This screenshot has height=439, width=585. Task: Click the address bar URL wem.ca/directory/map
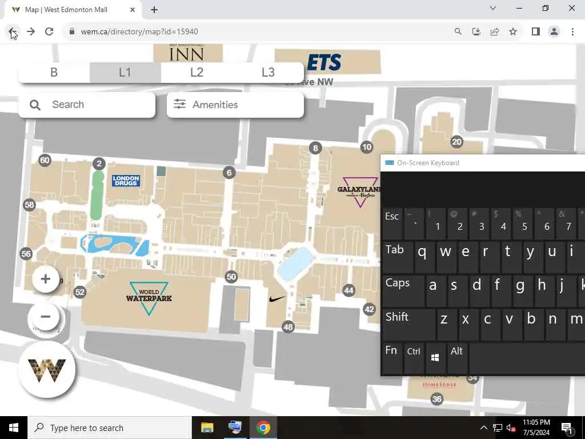click(139, 32)
